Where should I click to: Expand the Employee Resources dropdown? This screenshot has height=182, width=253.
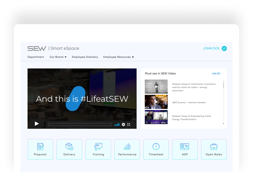[118, 57]
